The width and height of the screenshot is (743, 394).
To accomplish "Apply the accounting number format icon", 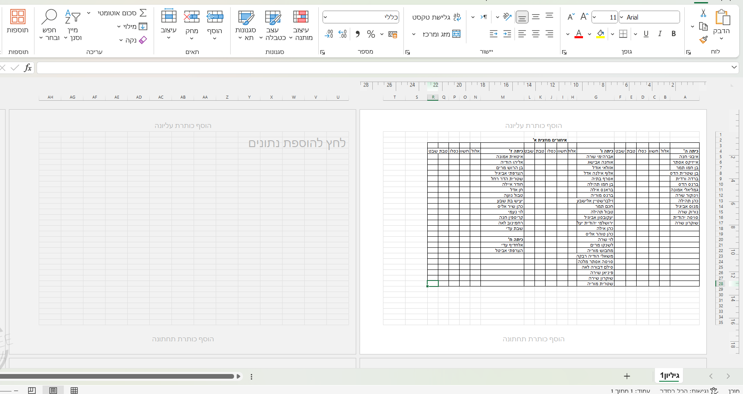I will point(393,34).
